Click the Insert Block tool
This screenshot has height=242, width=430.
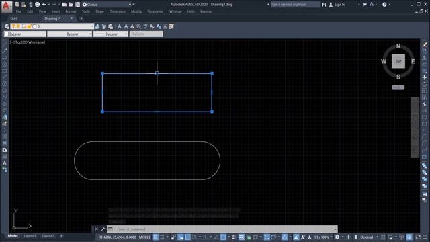tap(5, 117)
